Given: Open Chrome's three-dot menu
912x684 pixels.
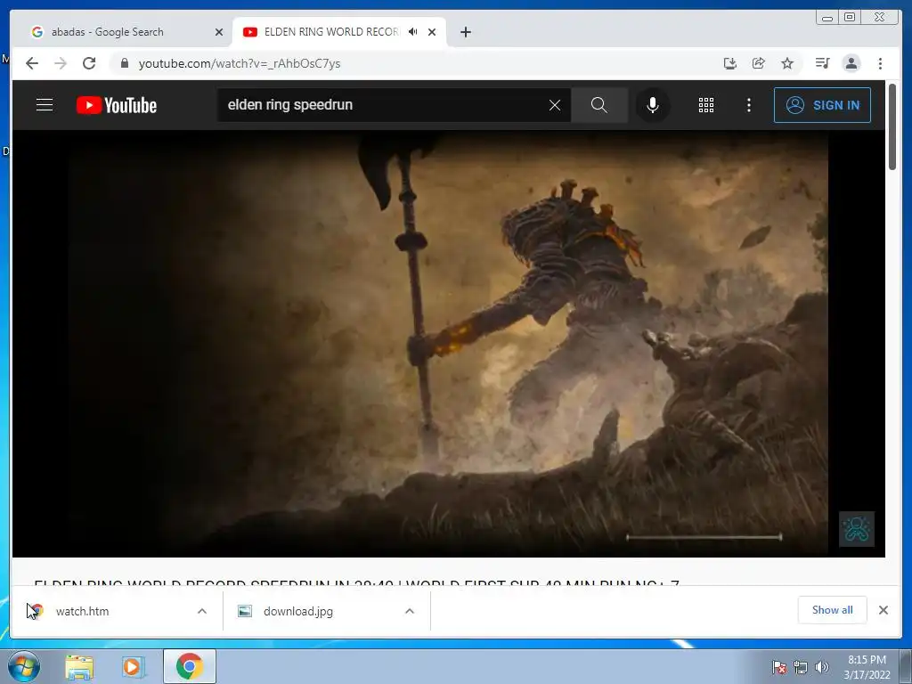Looking at the screenshot, I should 880,63.
